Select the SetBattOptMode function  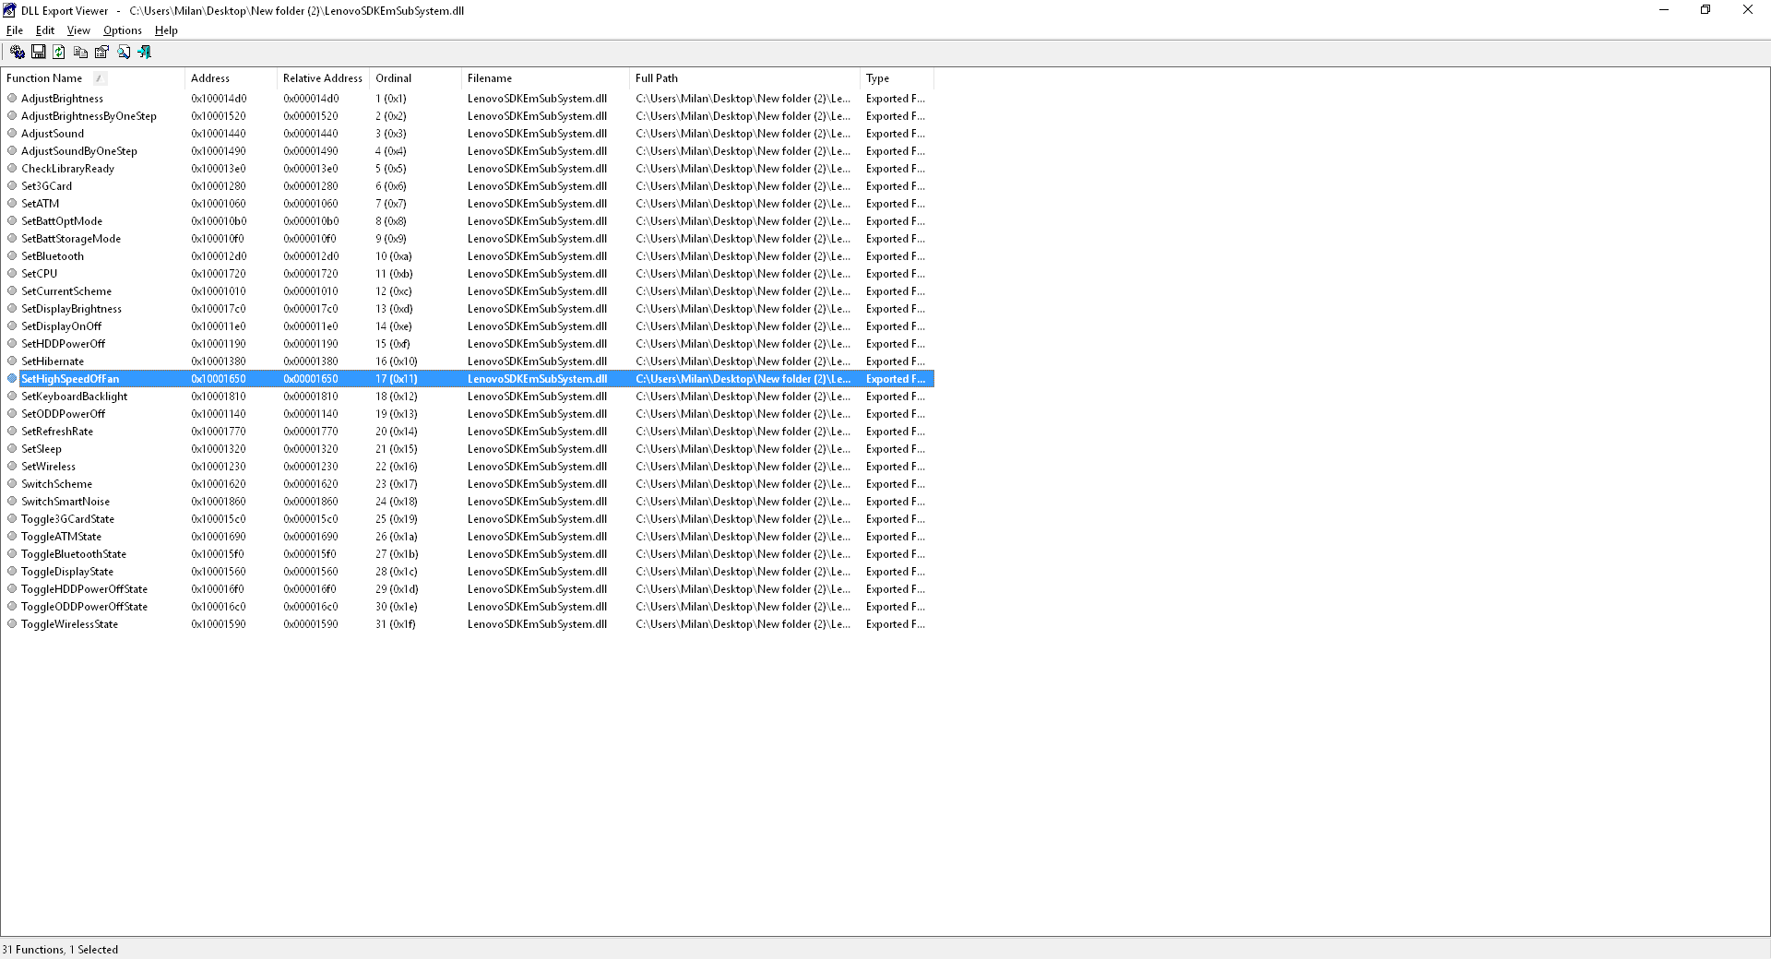pos(62,221)
